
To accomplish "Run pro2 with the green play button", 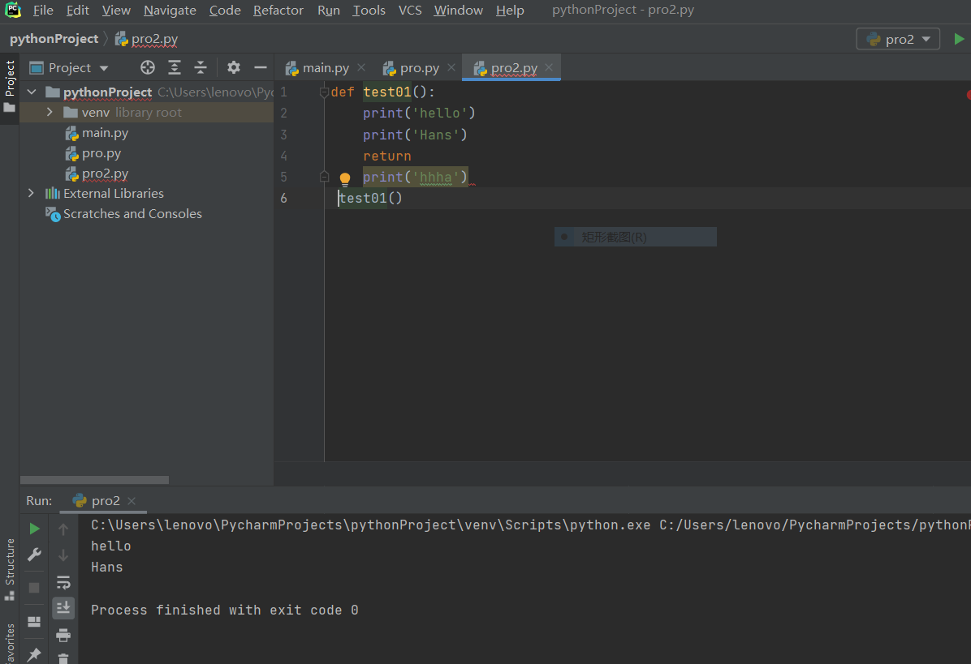I will click(959, 39).
